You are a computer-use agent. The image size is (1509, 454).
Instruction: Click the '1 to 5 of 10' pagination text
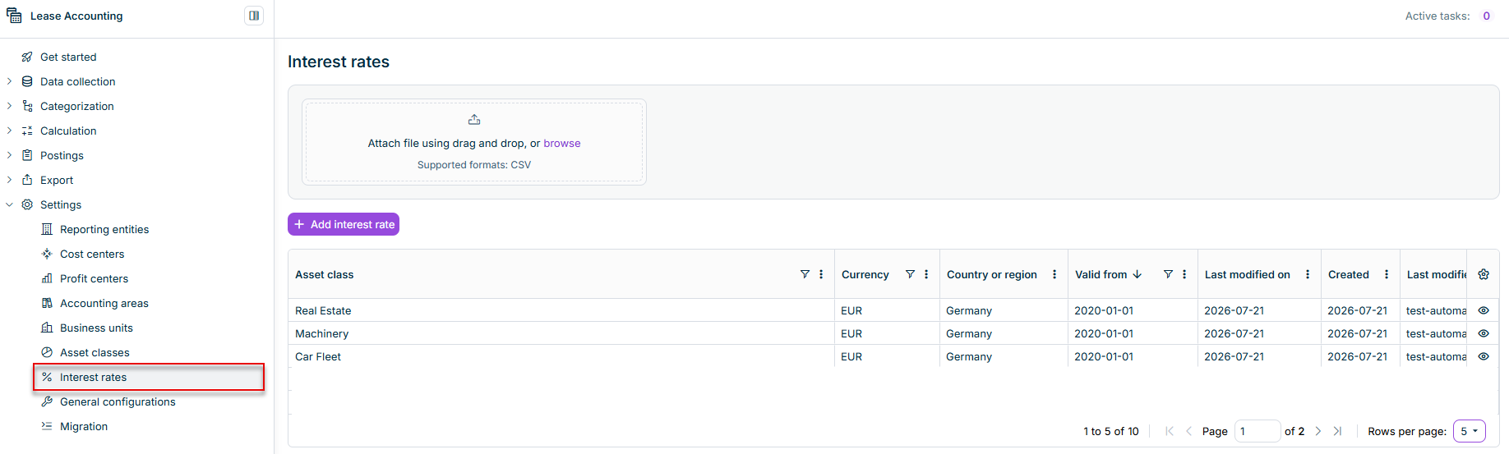(x=1111, y=431)
